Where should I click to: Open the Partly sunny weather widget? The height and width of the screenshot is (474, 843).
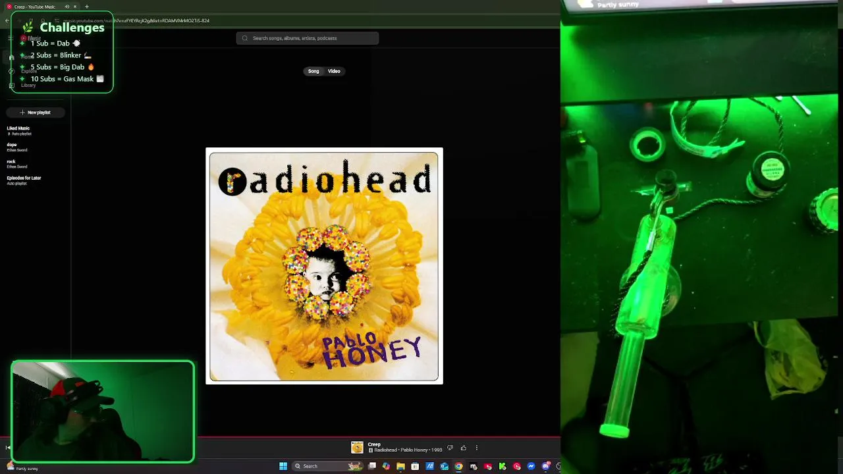21,467
